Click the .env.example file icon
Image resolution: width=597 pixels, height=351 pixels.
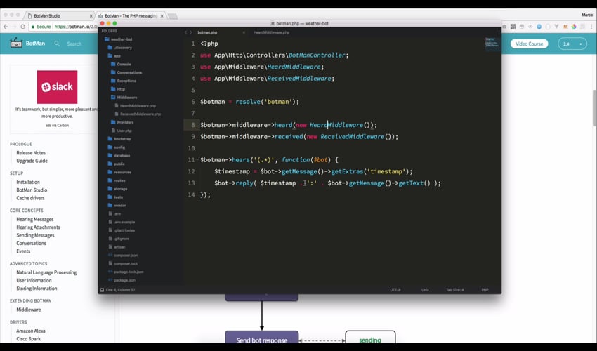(x=110, y=222)
